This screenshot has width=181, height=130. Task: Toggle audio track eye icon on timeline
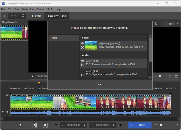tap(7, 112)
